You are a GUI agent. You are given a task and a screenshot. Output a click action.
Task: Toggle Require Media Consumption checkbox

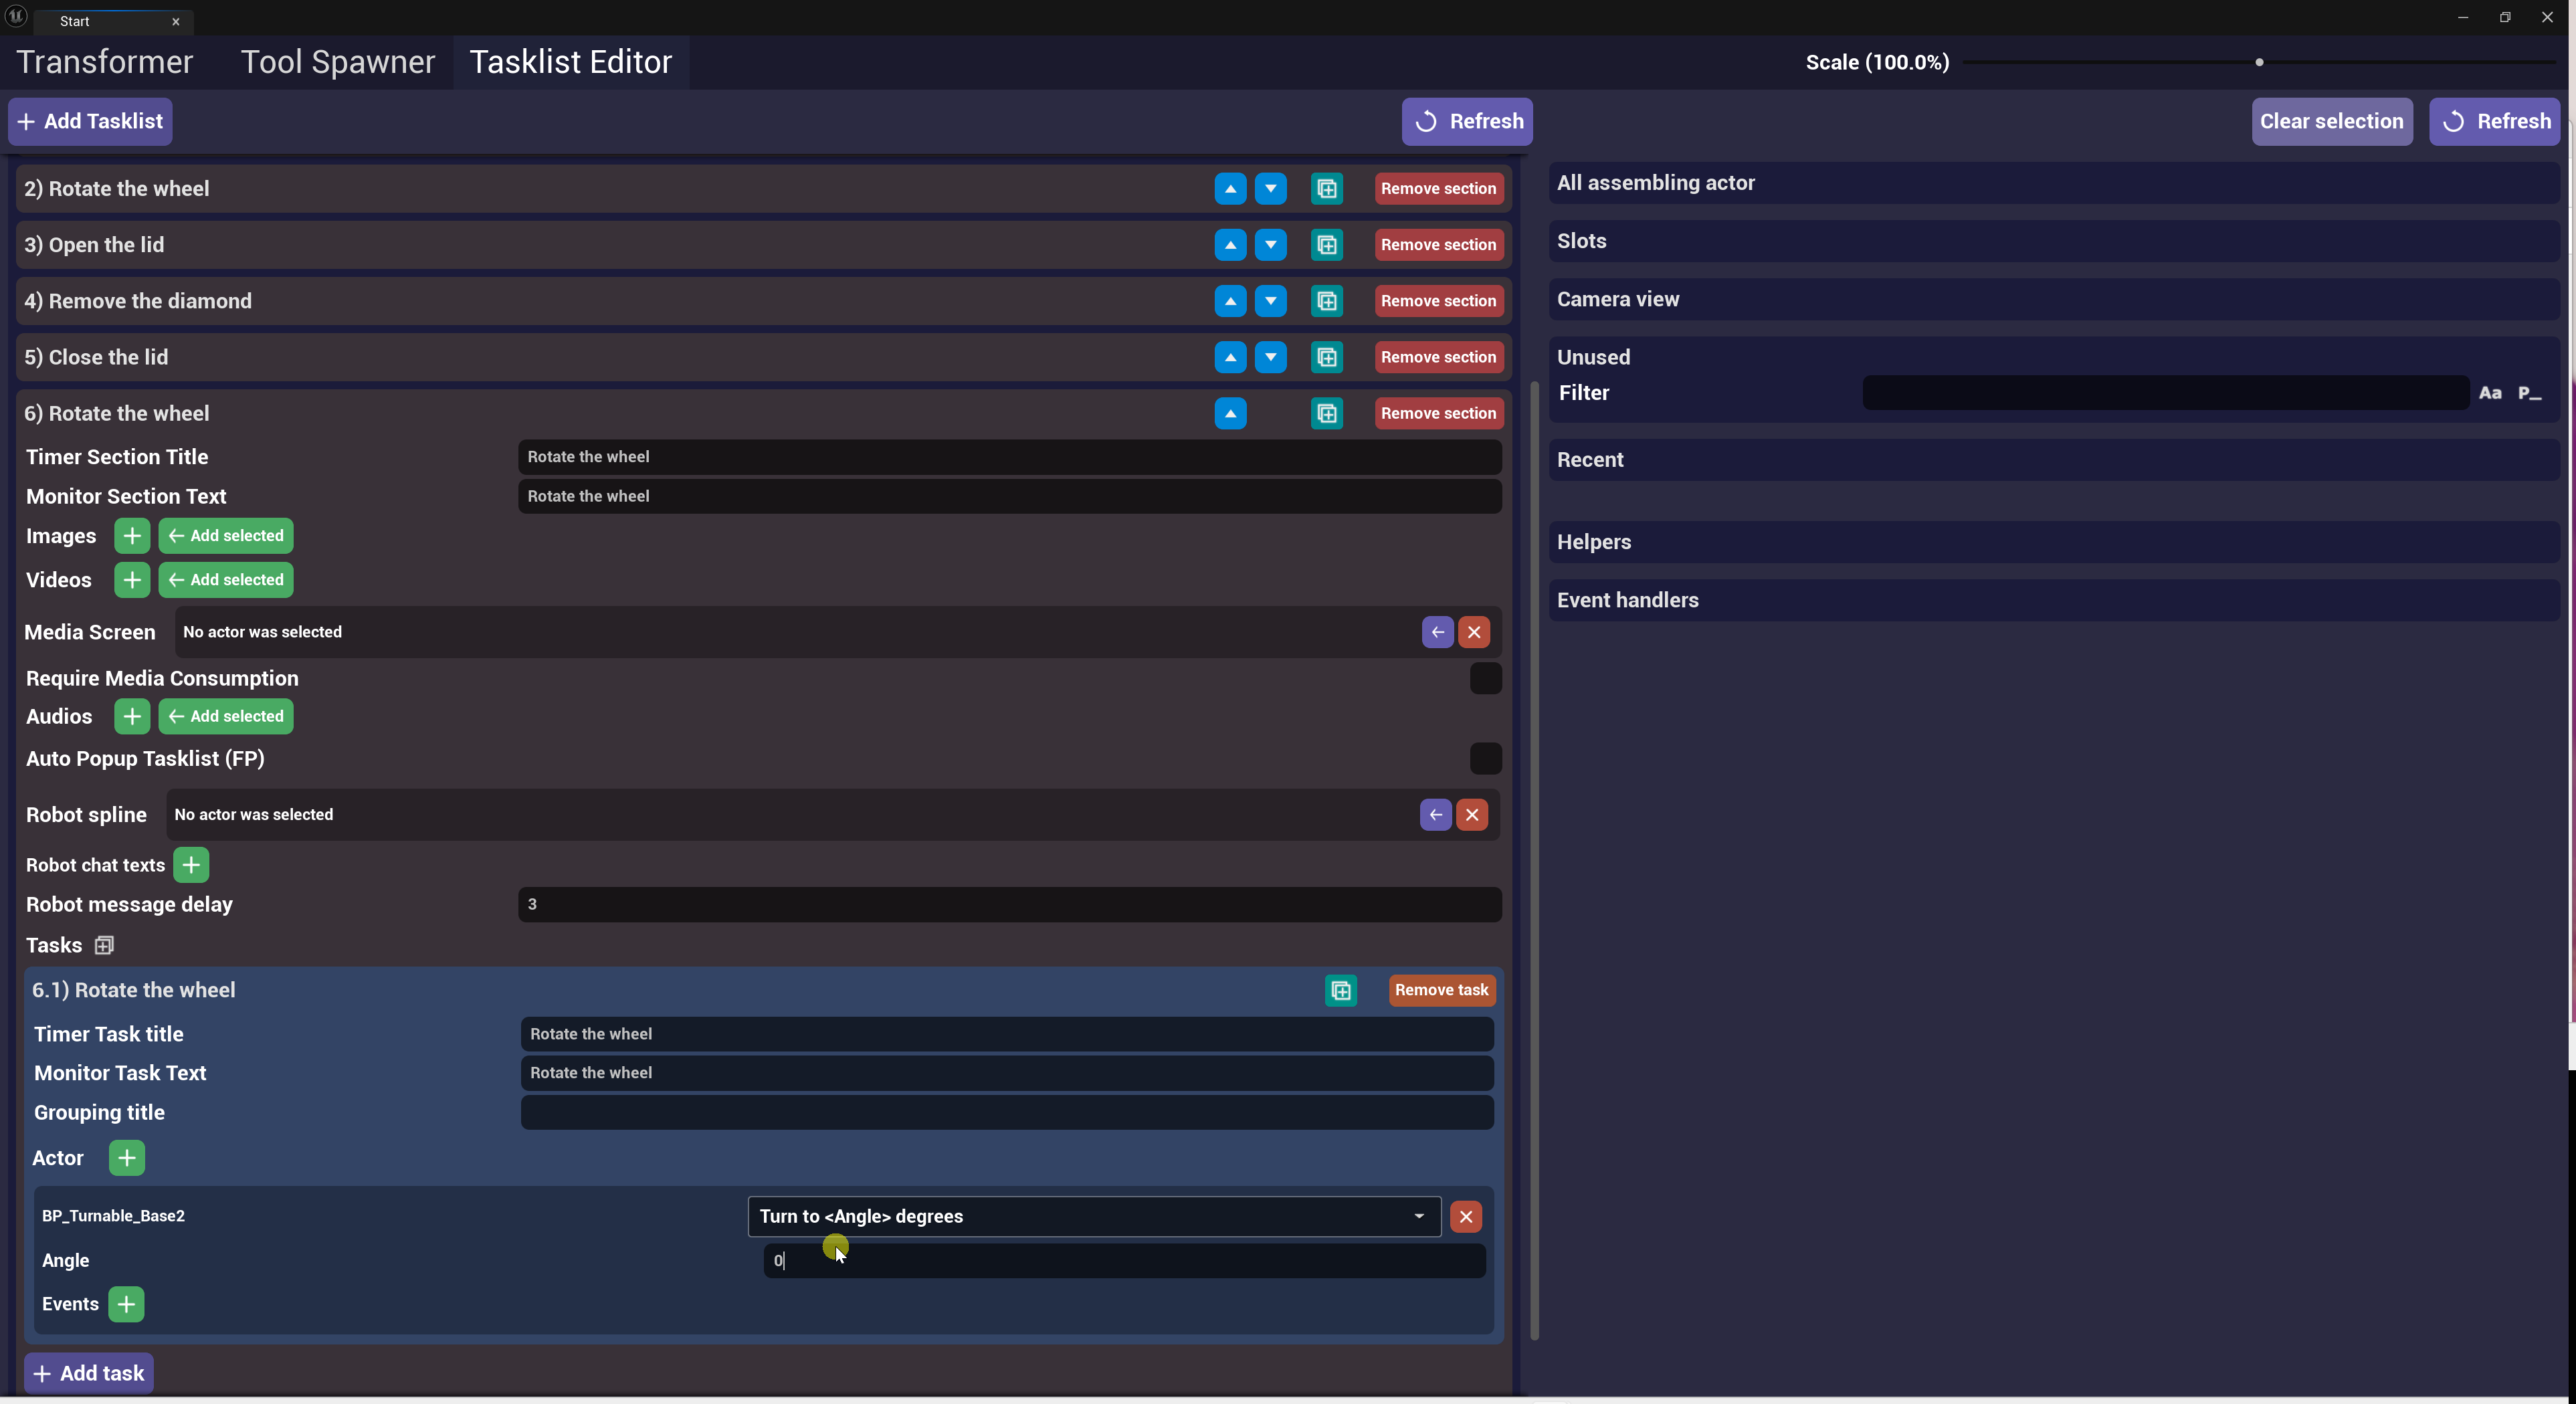(x=1485, y=678)
